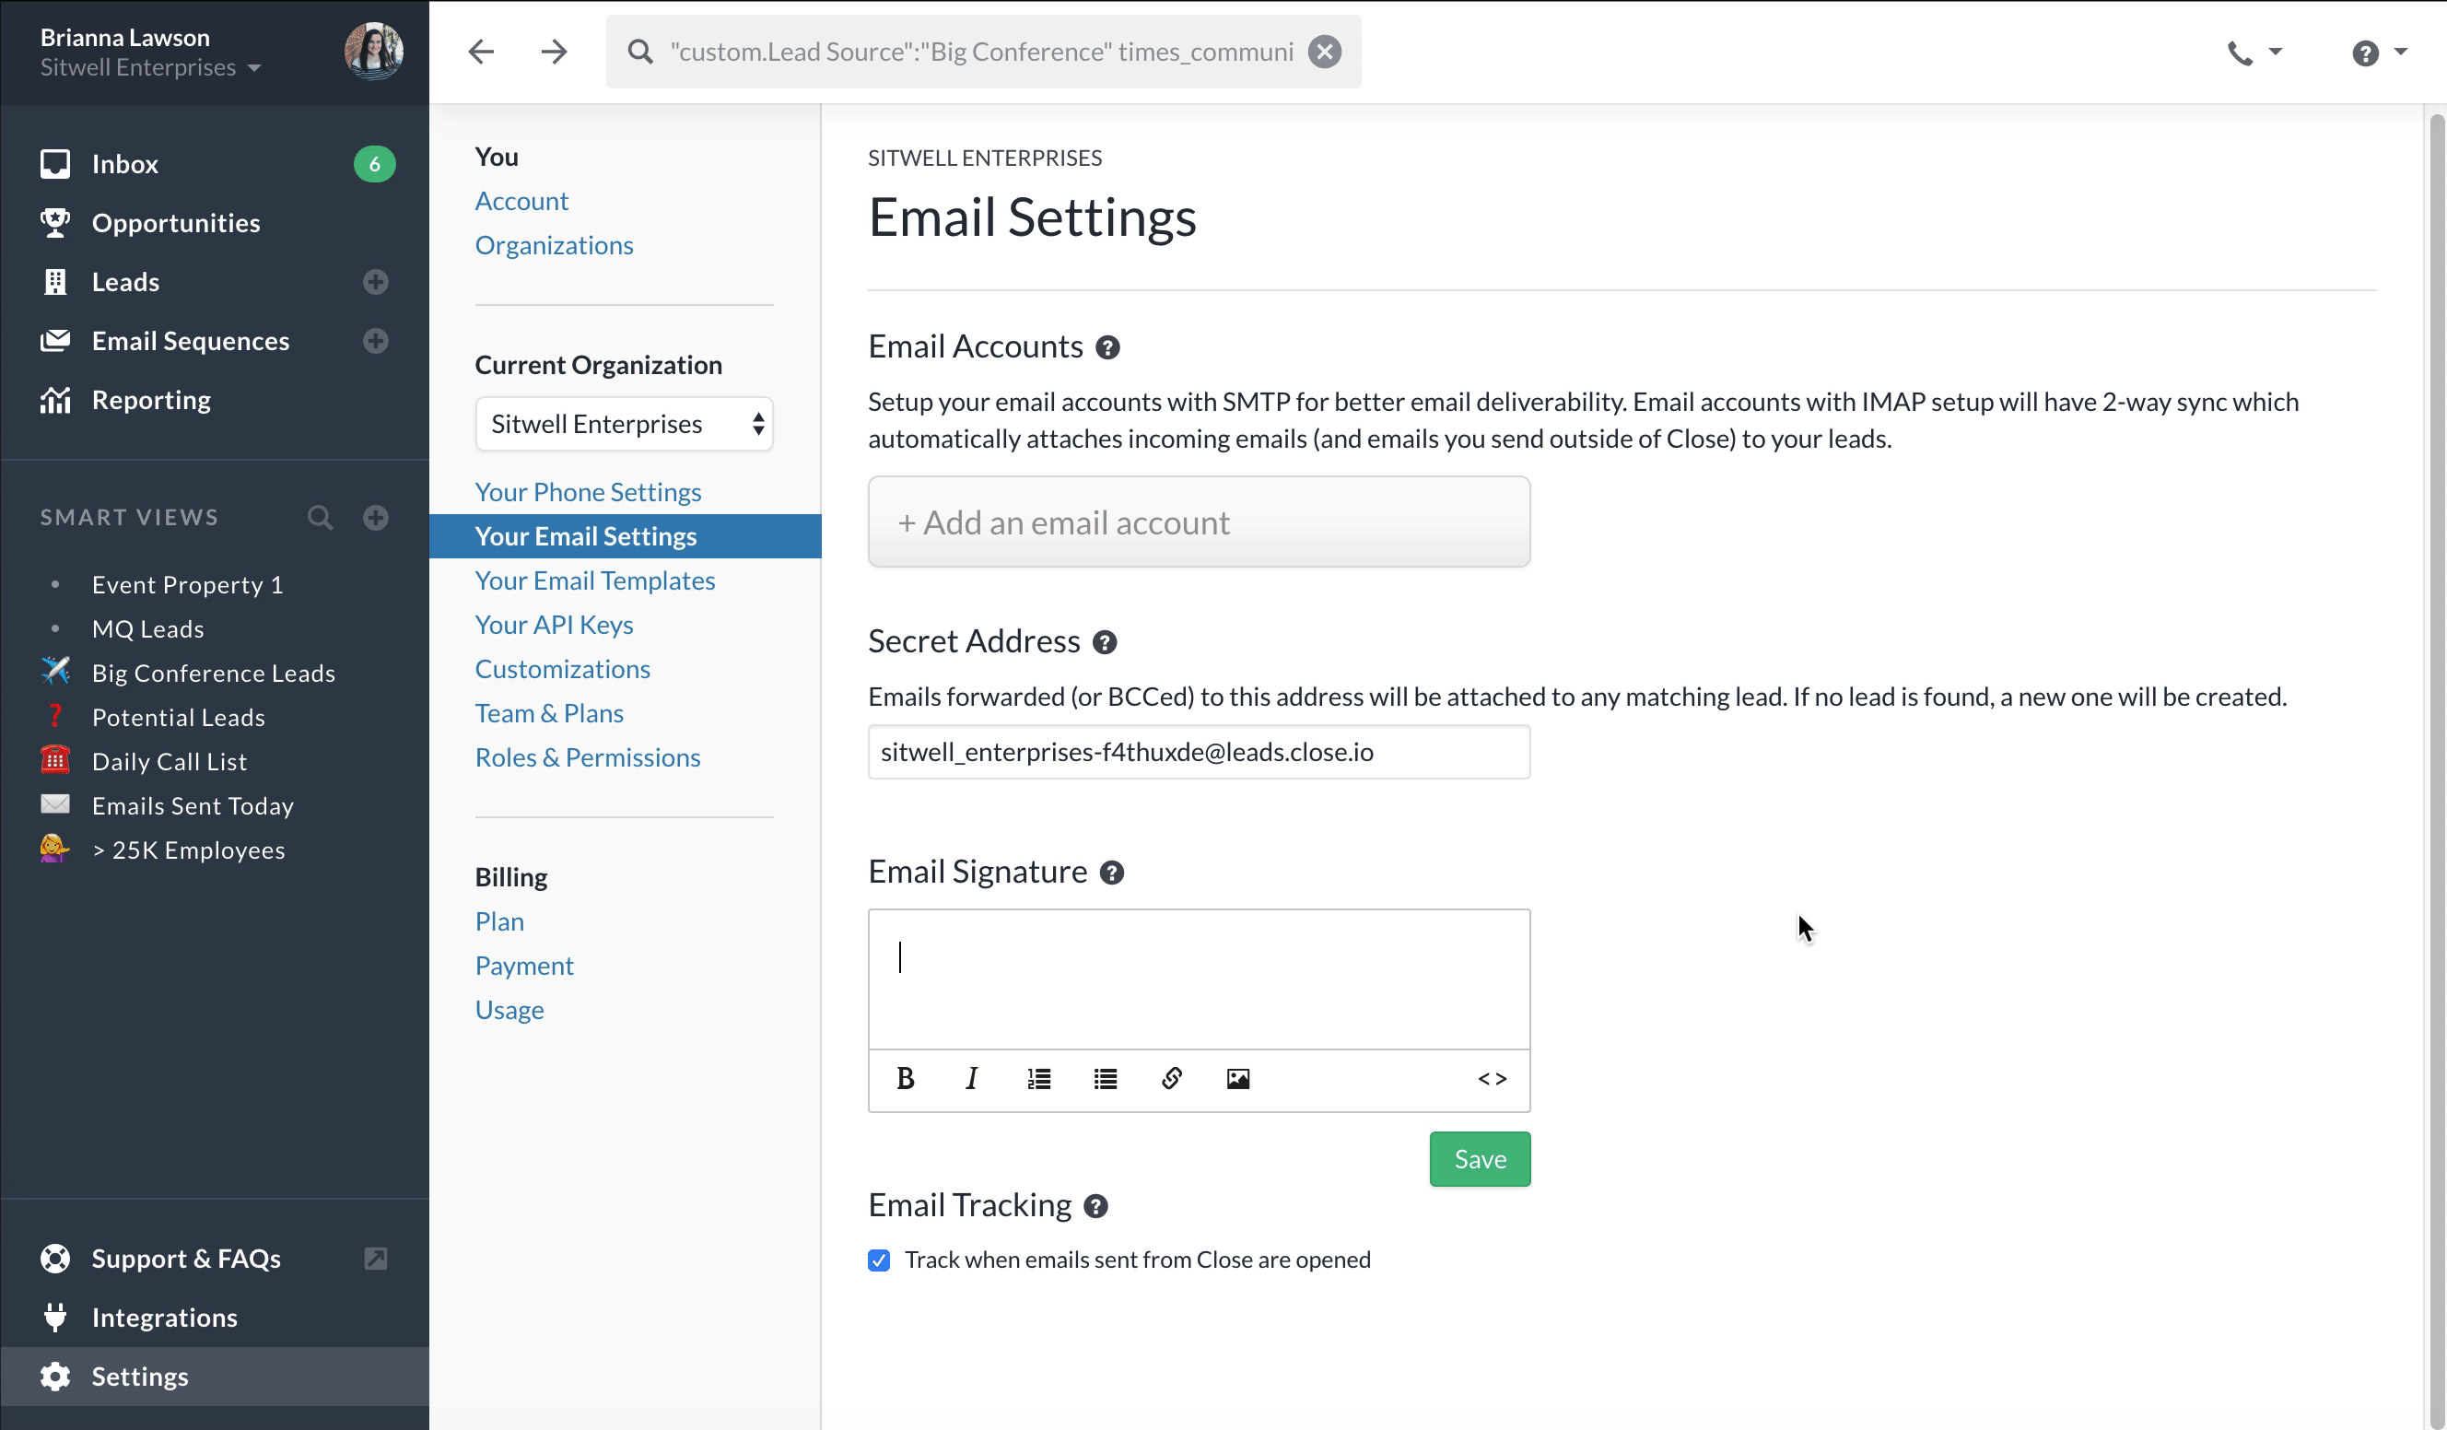Insert a numbered list in signature
This screenshot has height=1430, width=2447.
(1039, 1079)
